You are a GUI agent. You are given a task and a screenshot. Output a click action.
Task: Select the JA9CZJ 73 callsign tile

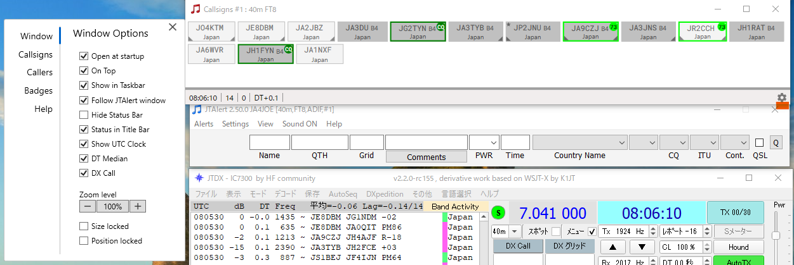[590, 32]
